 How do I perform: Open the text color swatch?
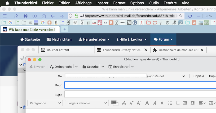point(114,103)
